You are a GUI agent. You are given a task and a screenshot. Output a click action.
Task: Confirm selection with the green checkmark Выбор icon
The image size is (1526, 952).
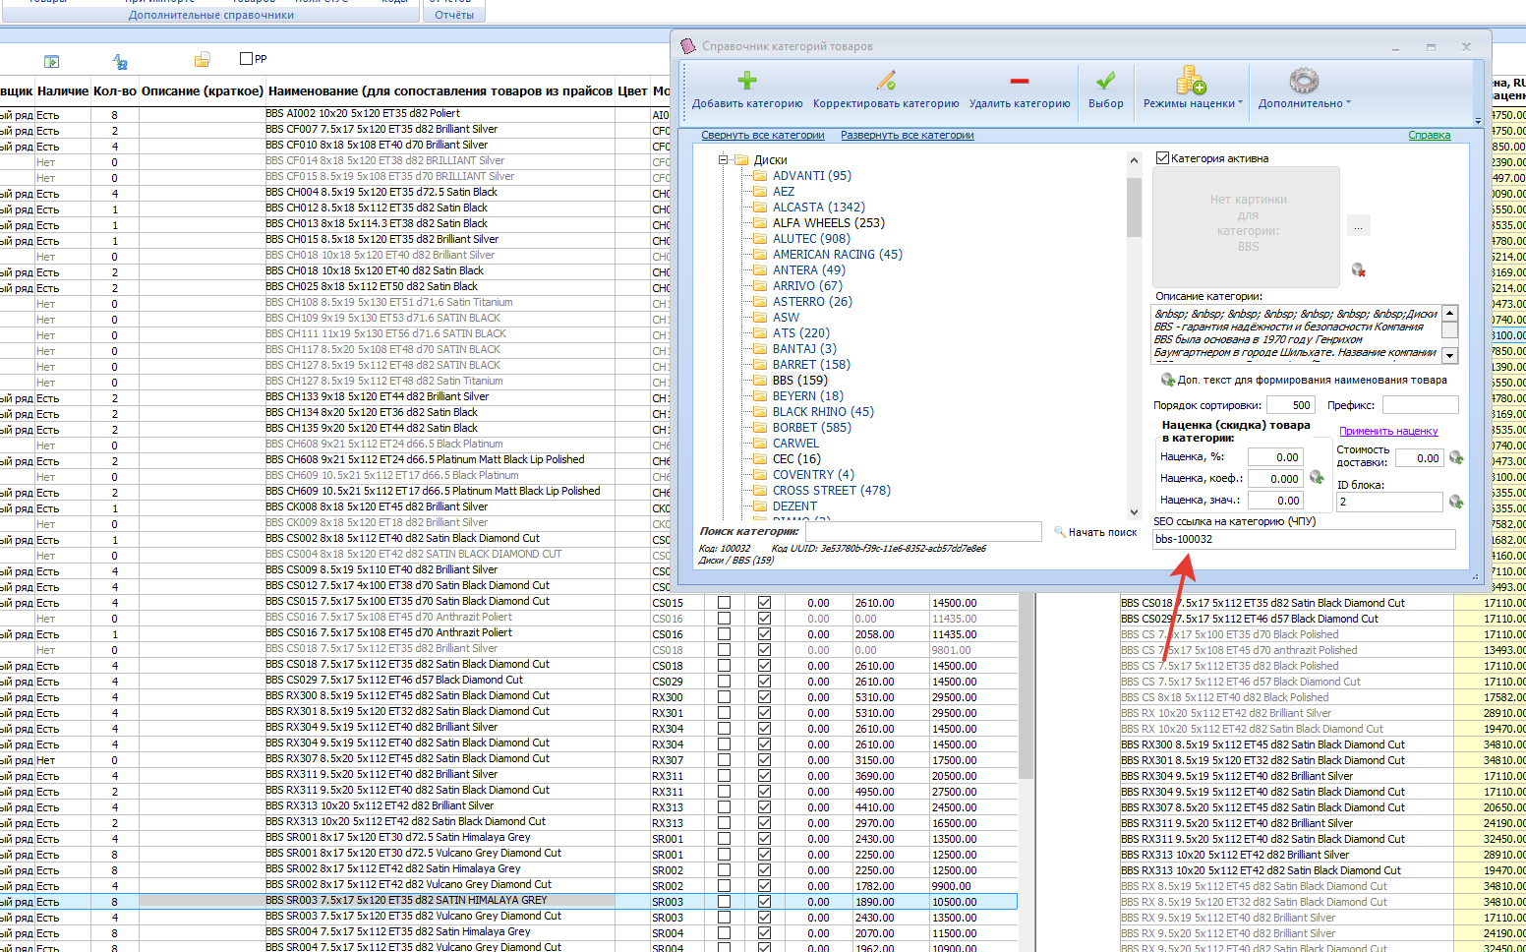click(1106, 81)
